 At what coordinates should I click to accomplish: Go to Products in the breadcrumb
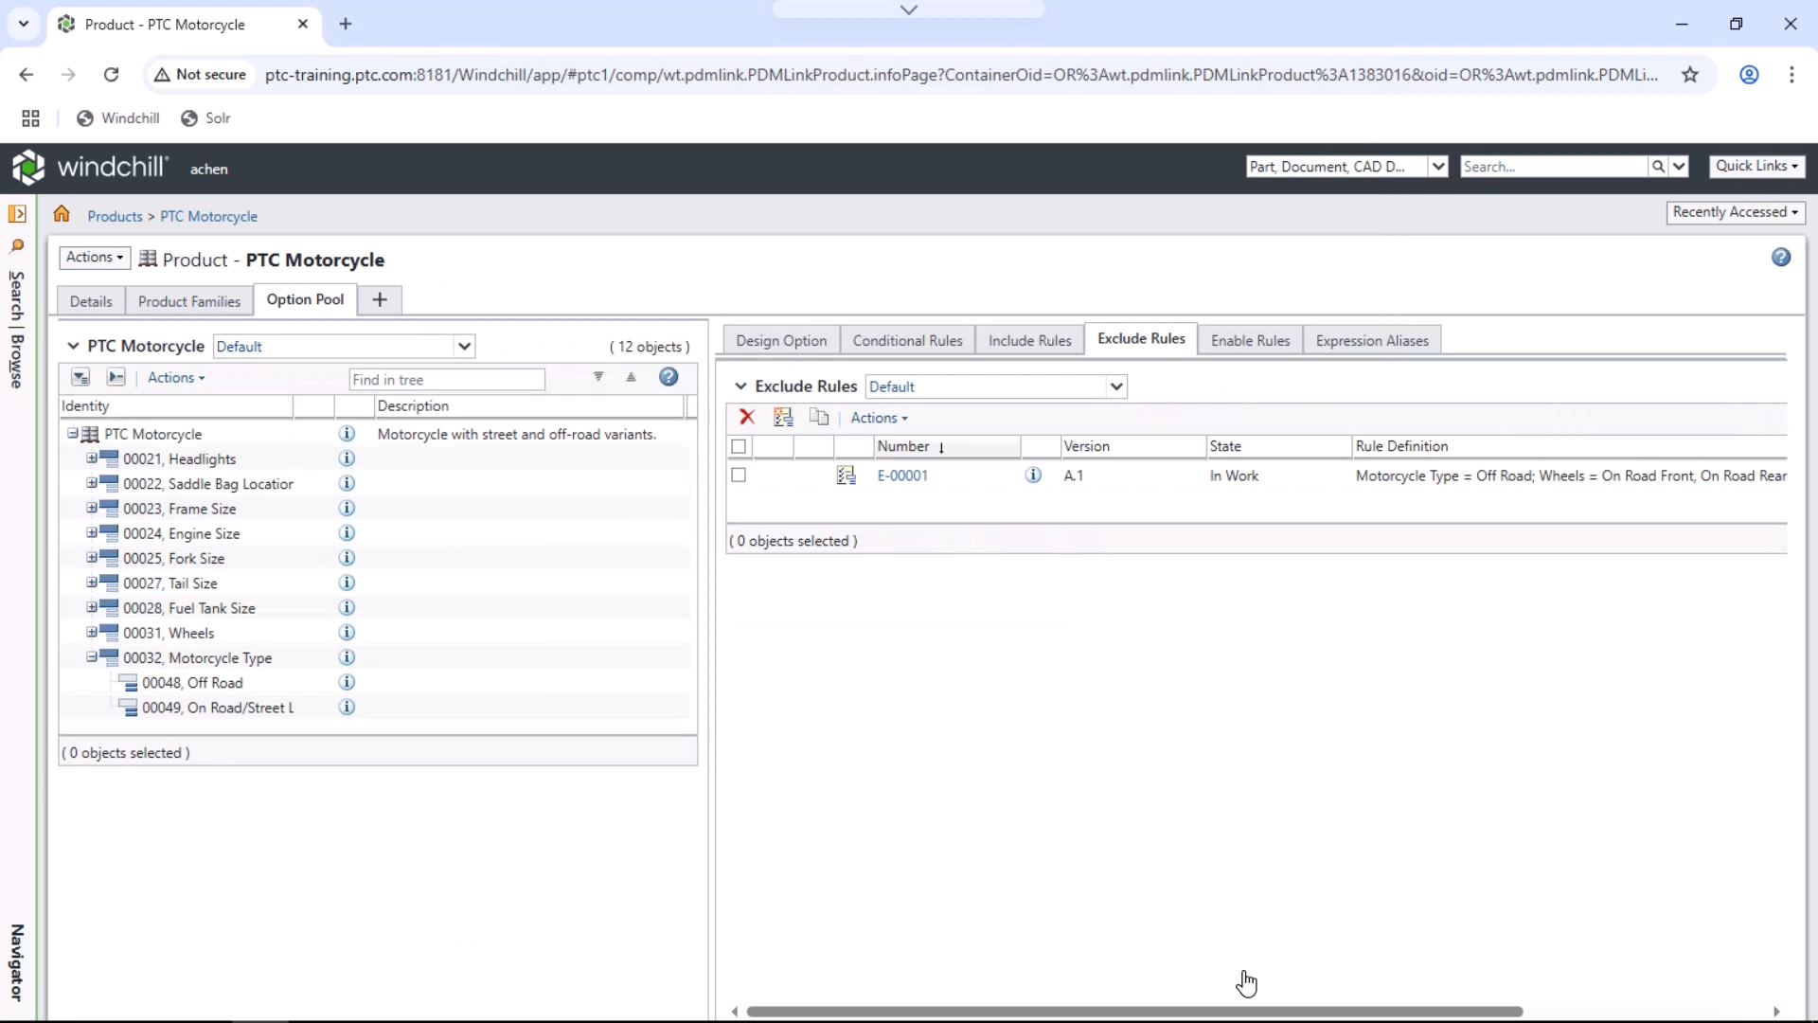(115, 216)
